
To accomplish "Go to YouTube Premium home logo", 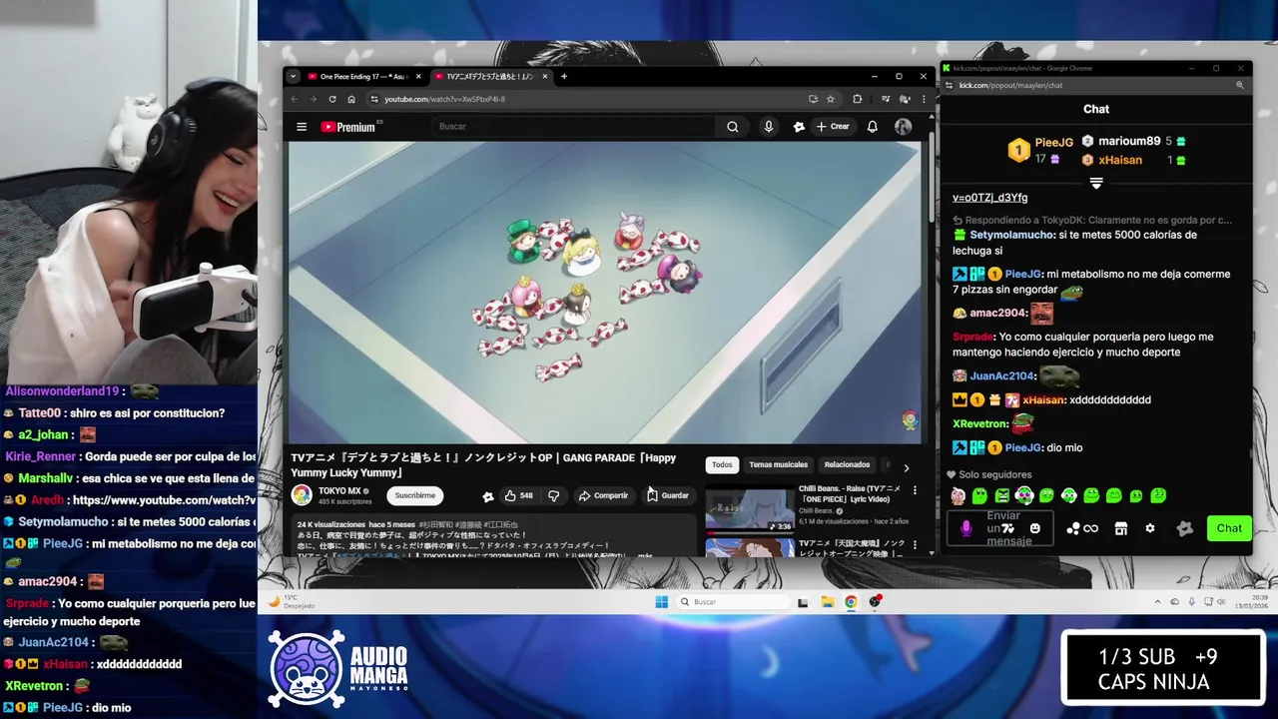I will (x=348, y=127).
